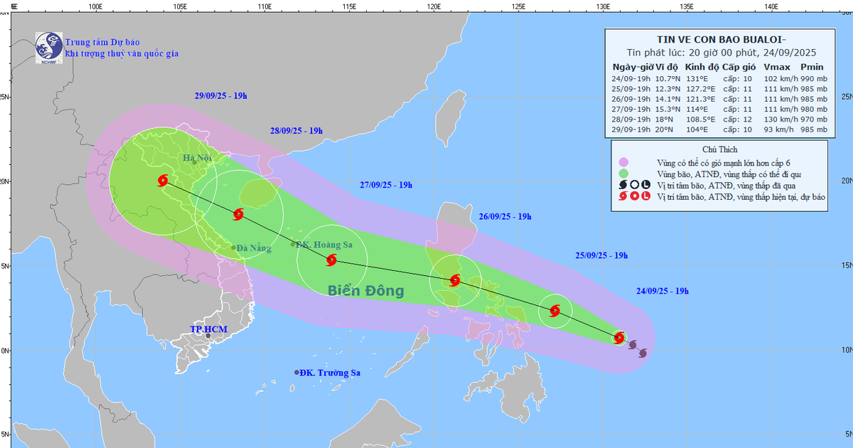
Task: Click the southeasternmost gray past-position storm icon
Action: [x=643, y=353]
